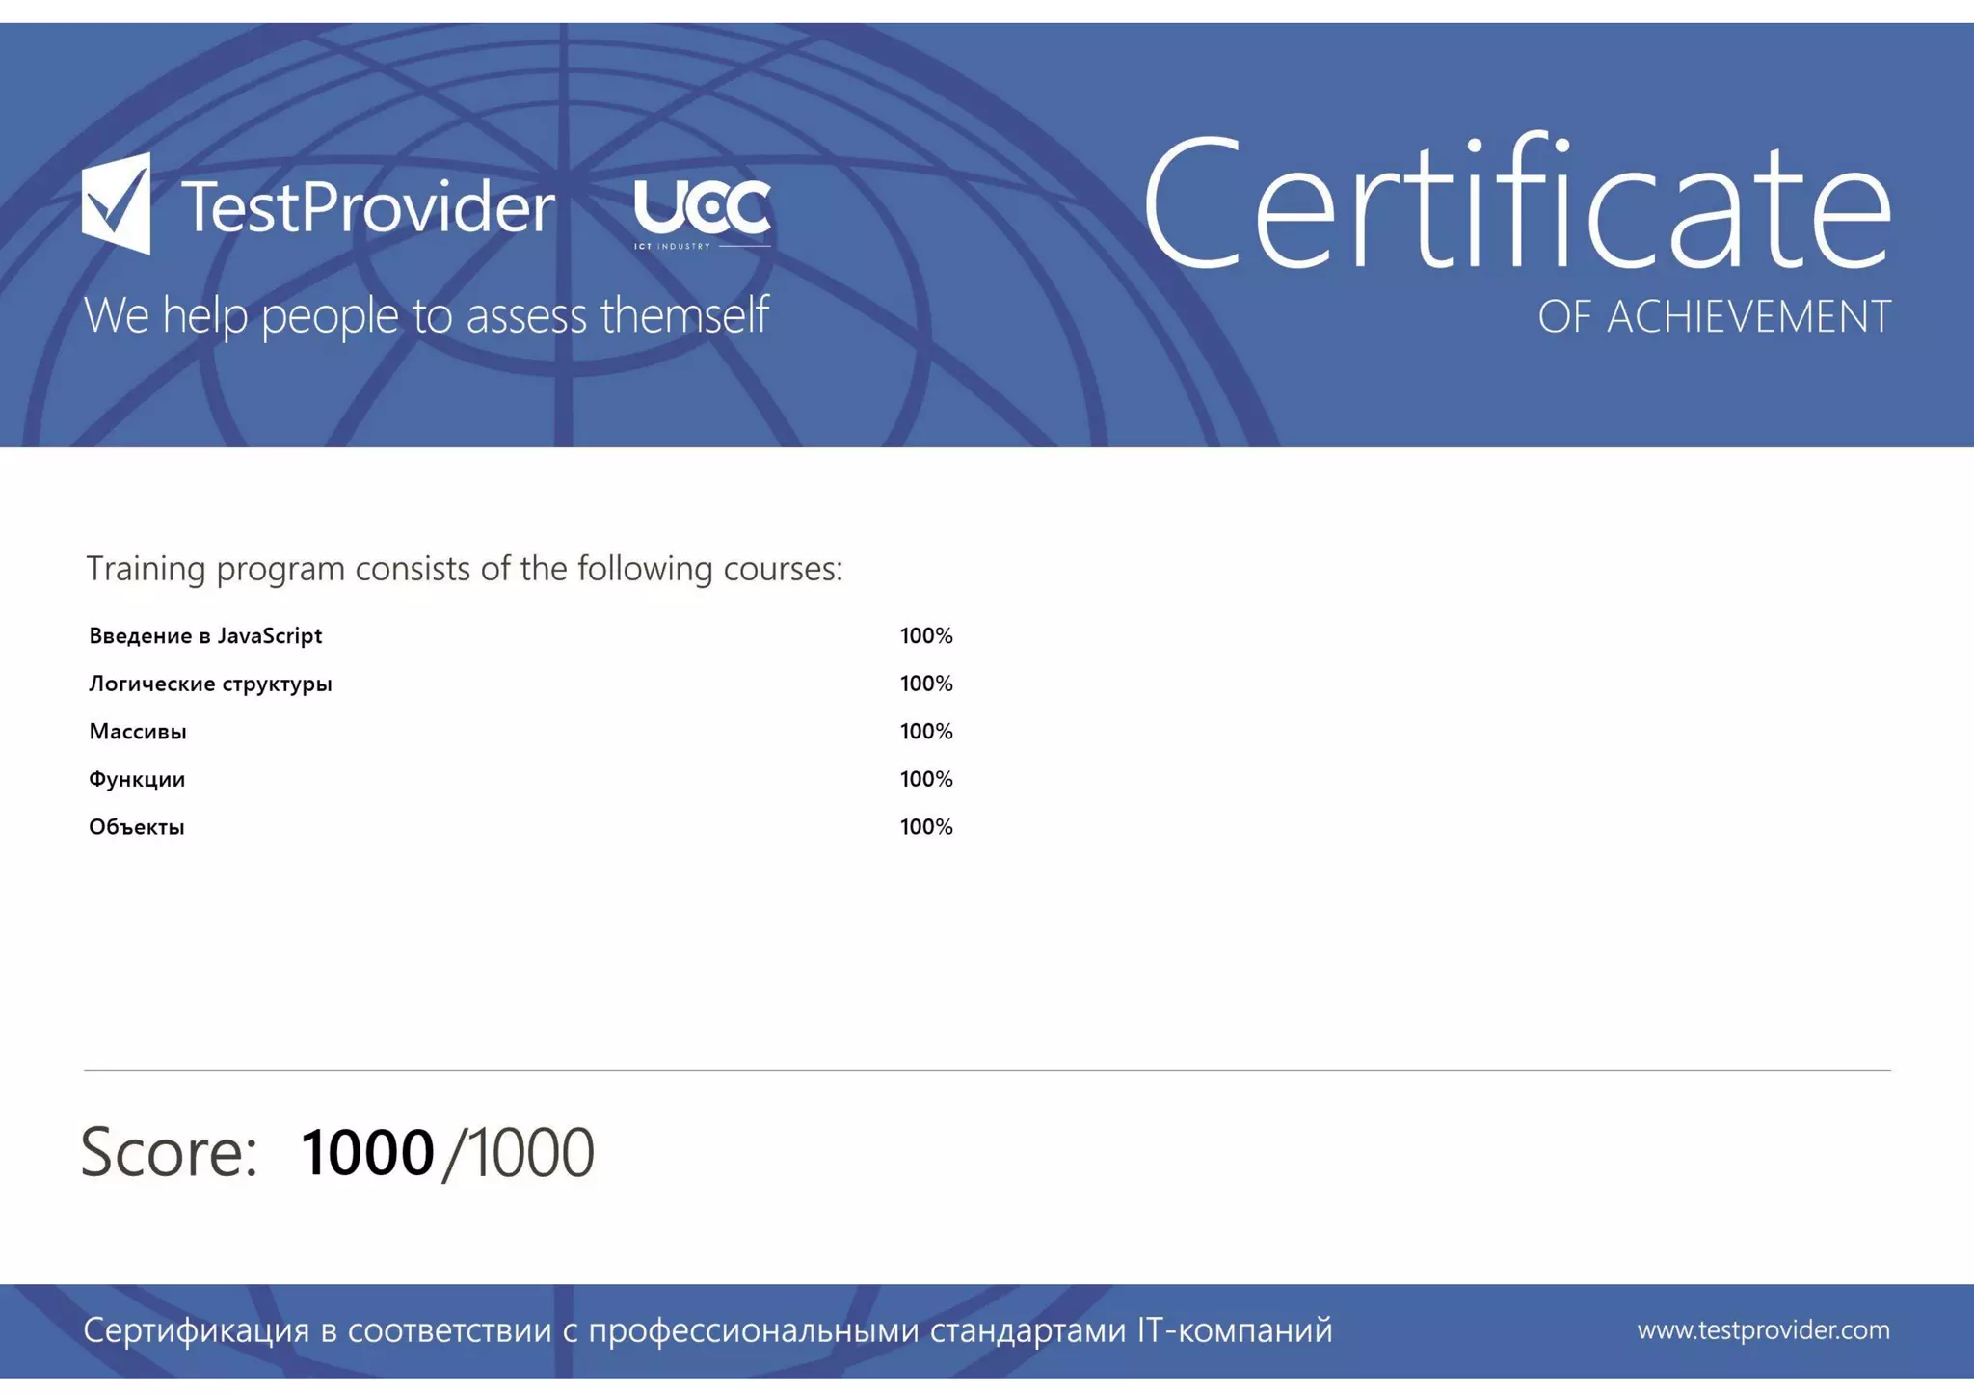Click the Сертификация в соответствии footer text
Viewport: 1974px width, 1395px height.
[x=707, y=1329]
